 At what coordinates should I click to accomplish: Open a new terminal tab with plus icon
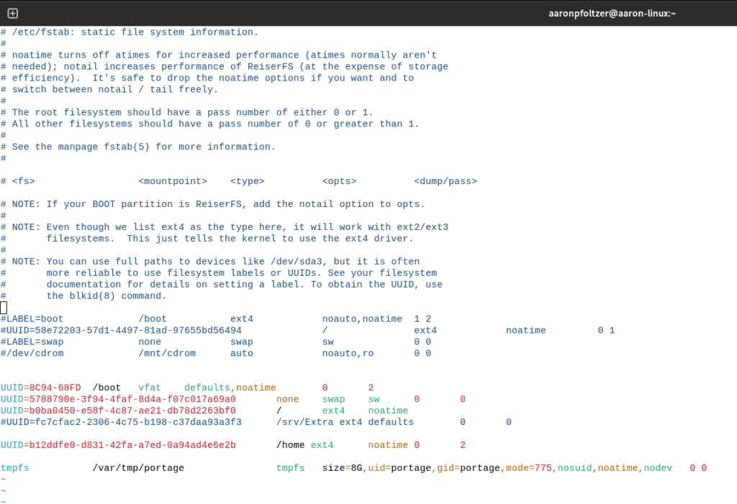click(13, 13)
